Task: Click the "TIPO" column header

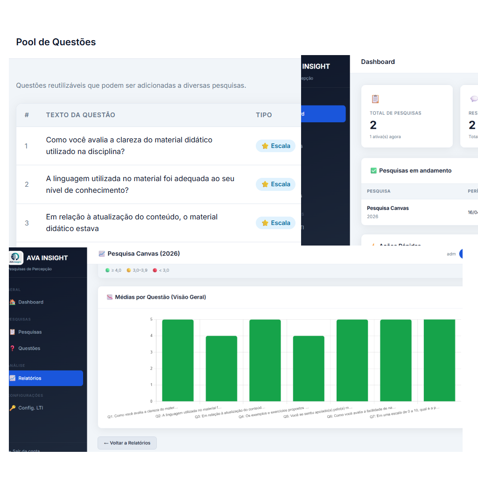Action: click(264, 115)
